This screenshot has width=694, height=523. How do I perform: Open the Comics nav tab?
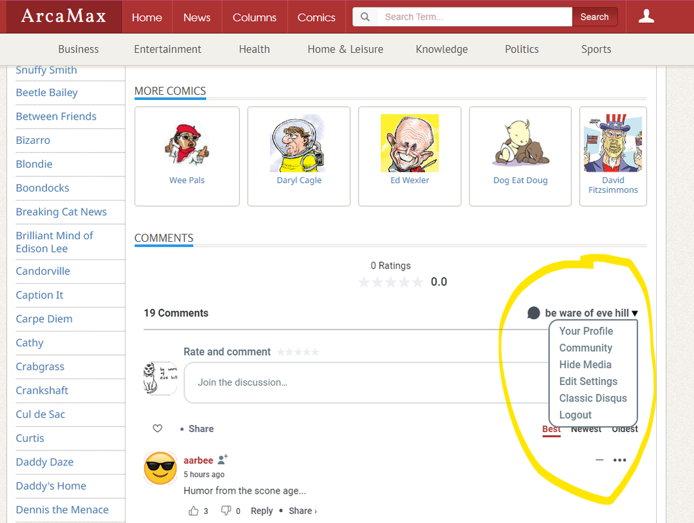316,17
